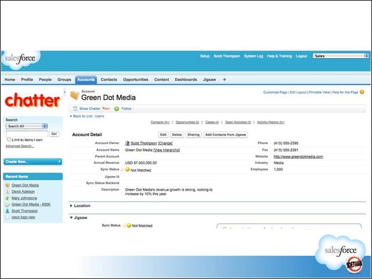Click the yellow Sync Status indicator in Account Detail
The width and height of the screenshot is (372, 279).
tap(127, 170)
